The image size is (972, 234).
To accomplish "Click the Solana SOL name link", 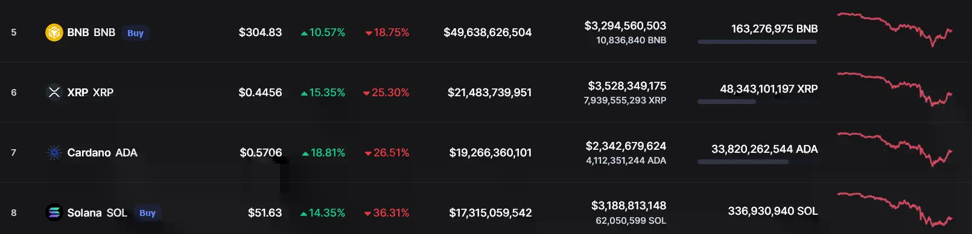I will point(97,213).
